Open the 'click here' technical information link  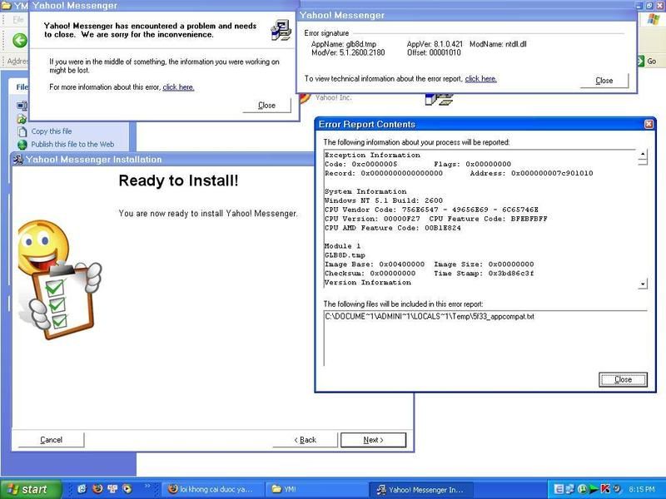point(481,78)
